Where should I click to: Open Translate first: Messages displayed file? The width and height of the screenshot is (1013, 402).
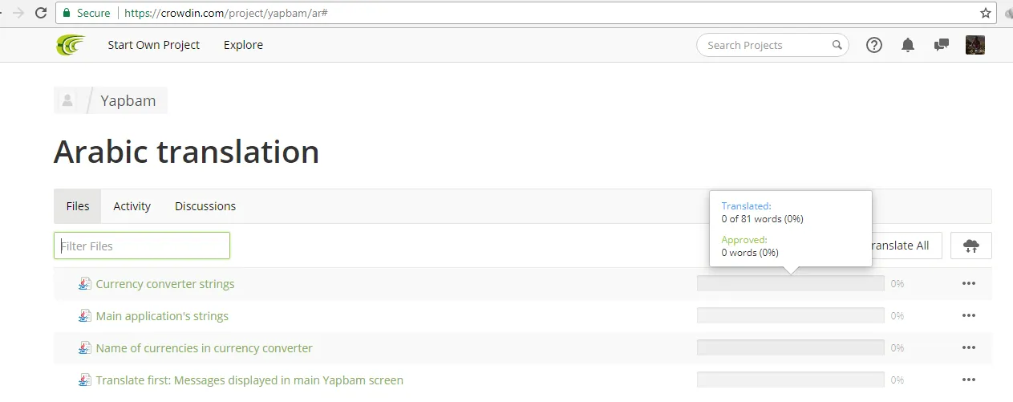(249, 380)
